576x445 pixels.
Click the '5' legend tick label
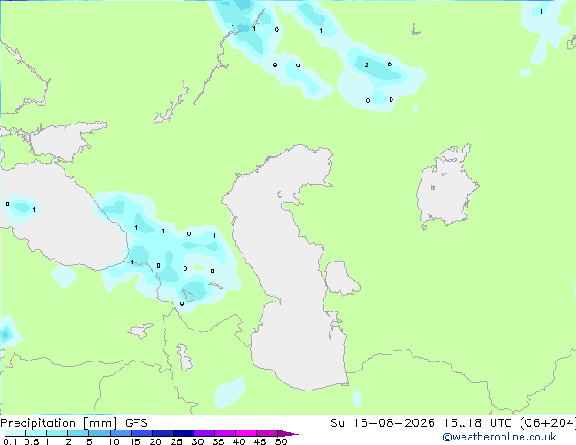point(89,441)
